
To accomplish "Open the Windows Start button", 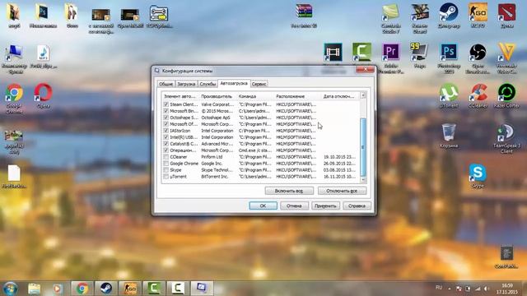I will click(10, 289).
